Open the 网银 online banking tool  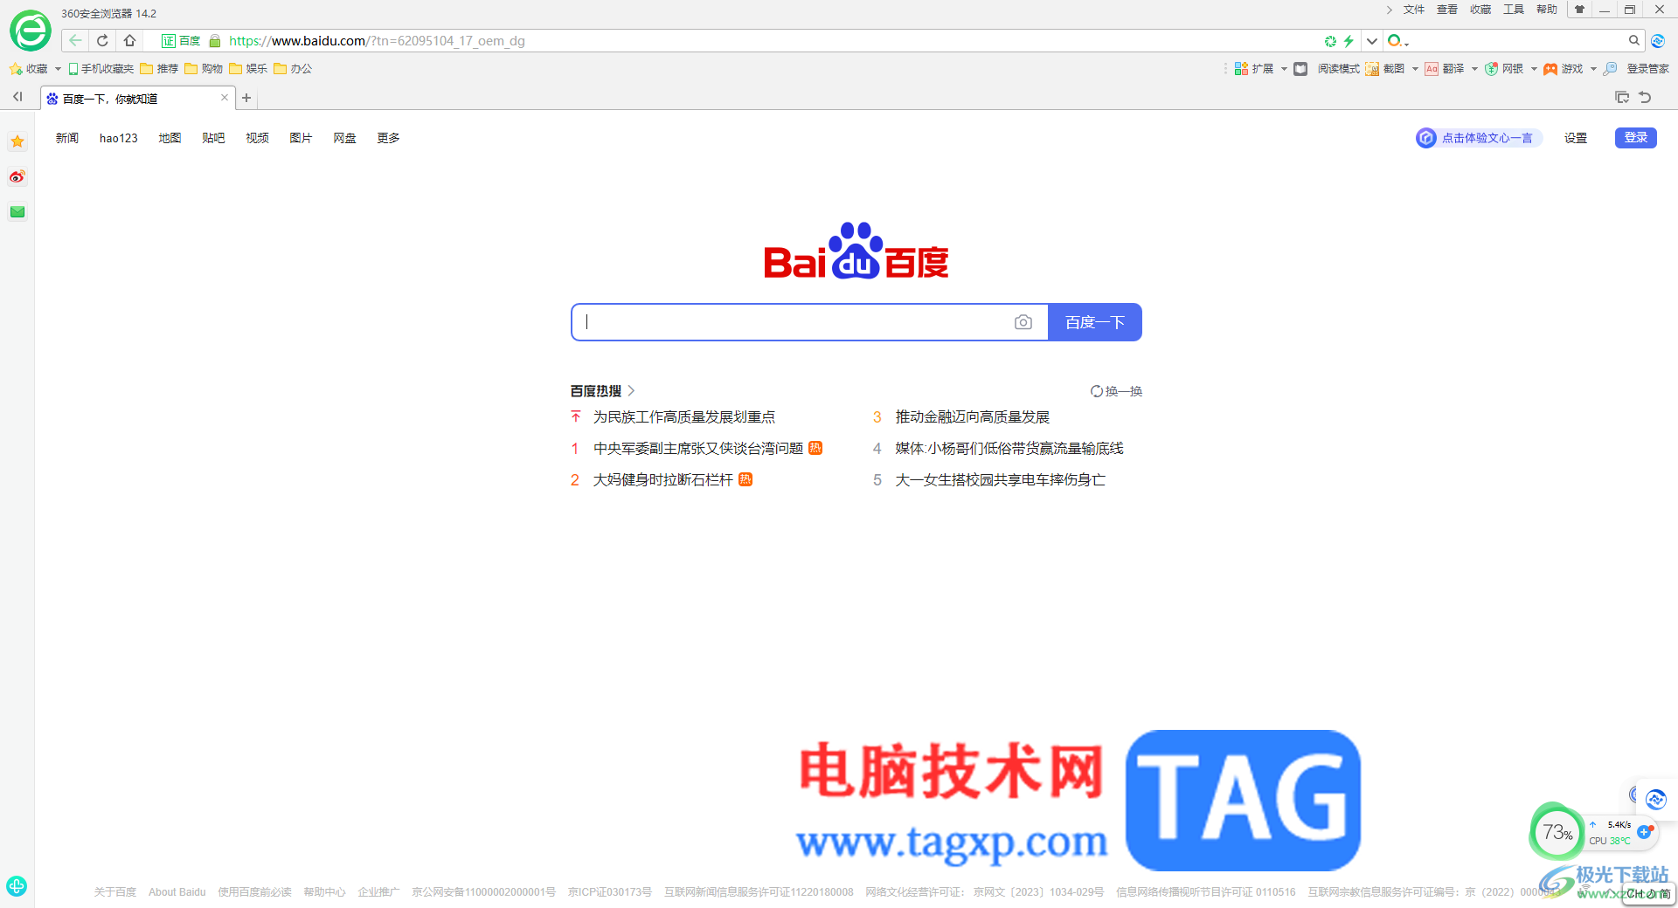(x=1503, y=69)
